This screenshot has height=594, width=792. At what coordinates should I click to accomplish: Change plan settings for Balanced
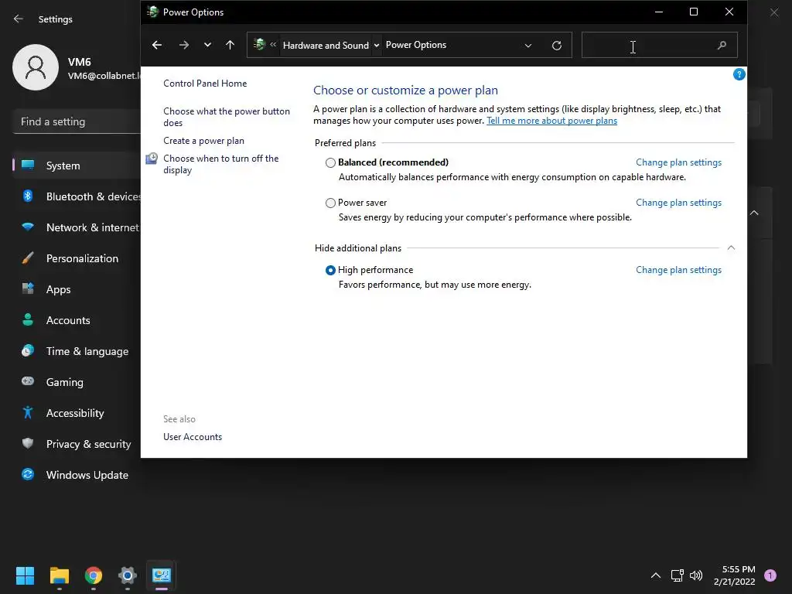pyautogui.click(x=678, y=162)
